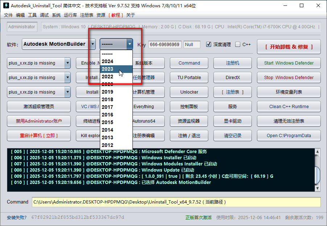Open 控制面板

click(189, 107)
